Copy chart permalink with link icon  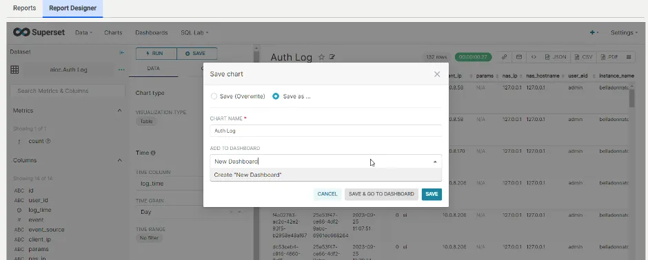(x=504, y=57)
